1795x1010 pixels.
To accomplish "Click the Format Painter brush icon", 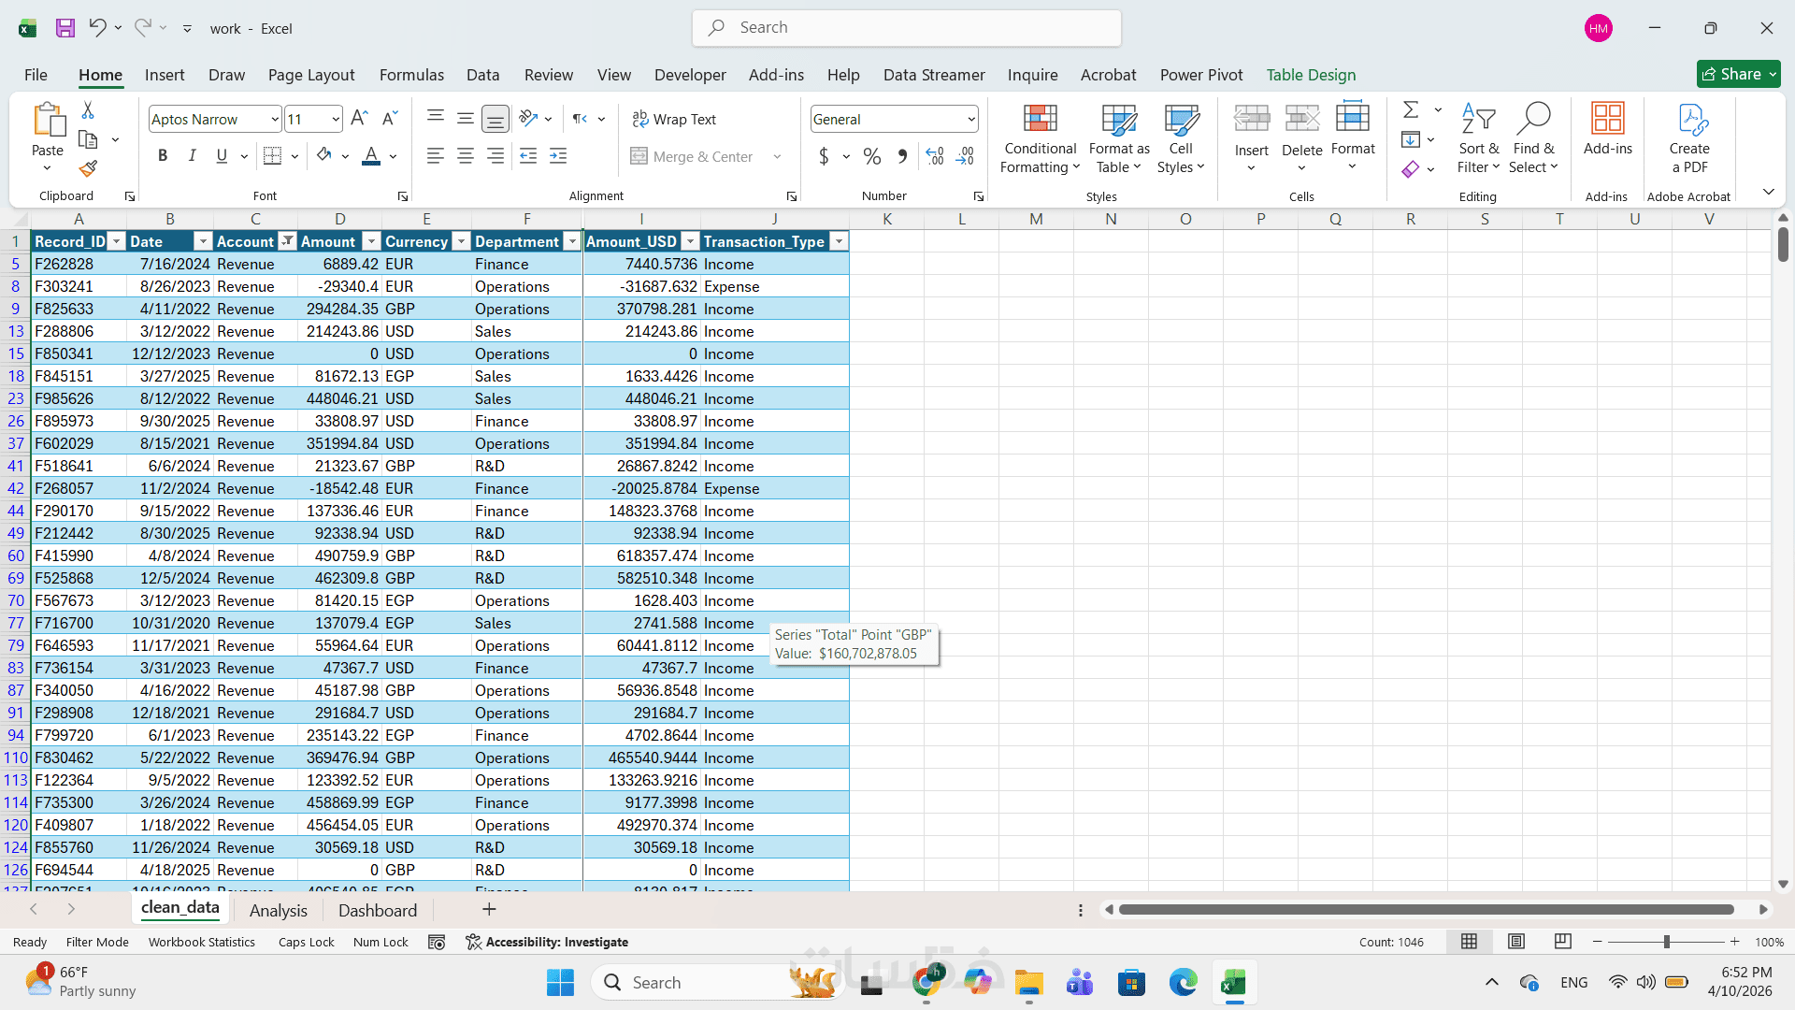I will [x=88, y=169].
